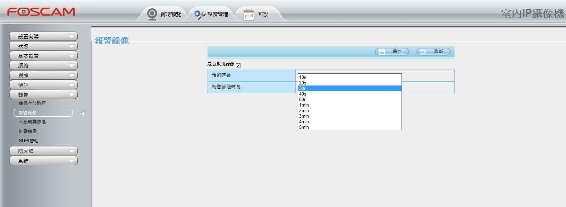Switch to the 設備管理 settings tab
The height and width of the screenshot is (207, 566).
(211, 14)
